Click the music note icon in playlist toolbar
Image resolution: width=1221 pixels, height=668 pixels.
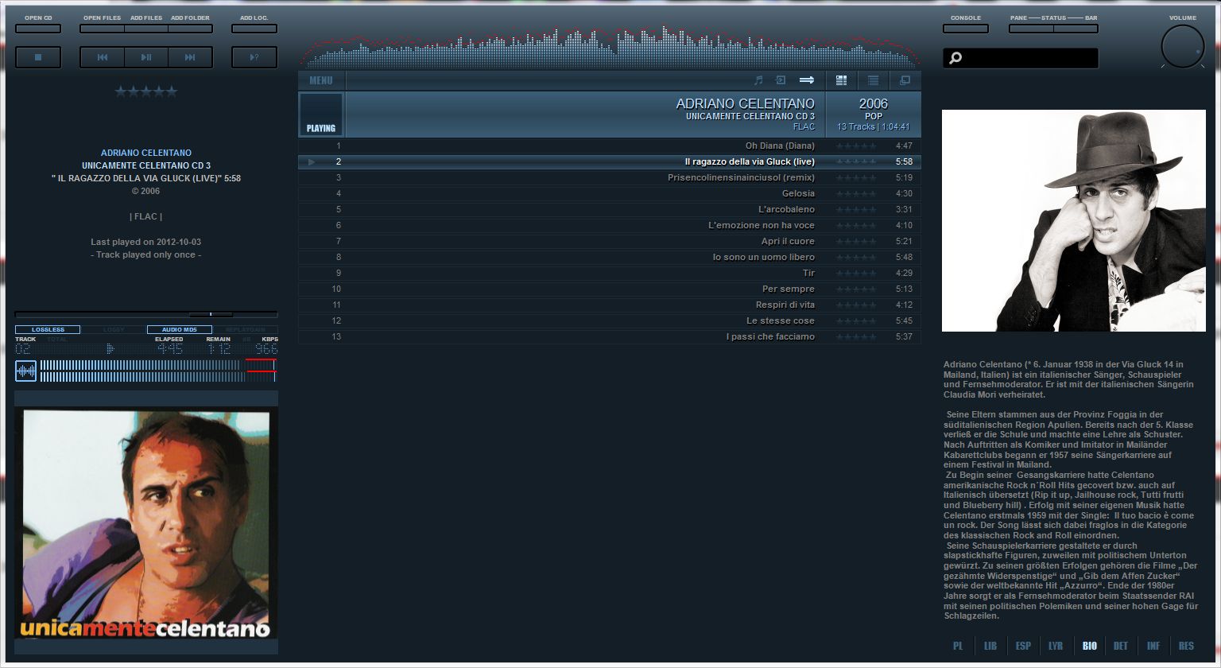[x=758, y=80]
